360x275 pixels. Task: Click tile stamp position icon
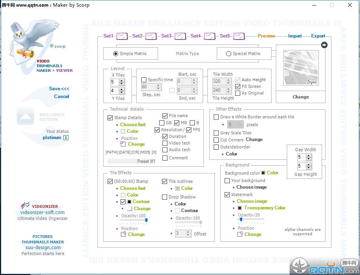(x=123, y=234)
